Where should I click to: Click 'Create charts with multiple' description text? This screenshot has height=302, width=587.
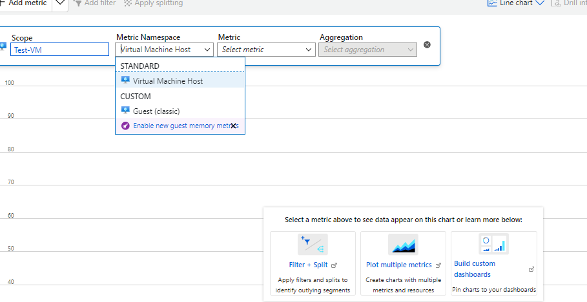pyautogui.click(x=403, y=285)
